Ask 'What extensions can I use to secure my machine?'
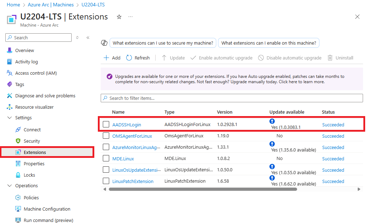This screenshot has width=368, height=223. 163,43
